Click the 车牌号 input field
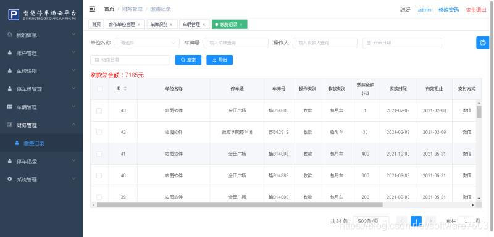The height and width of the screenshot is (237, 494). 236,43
